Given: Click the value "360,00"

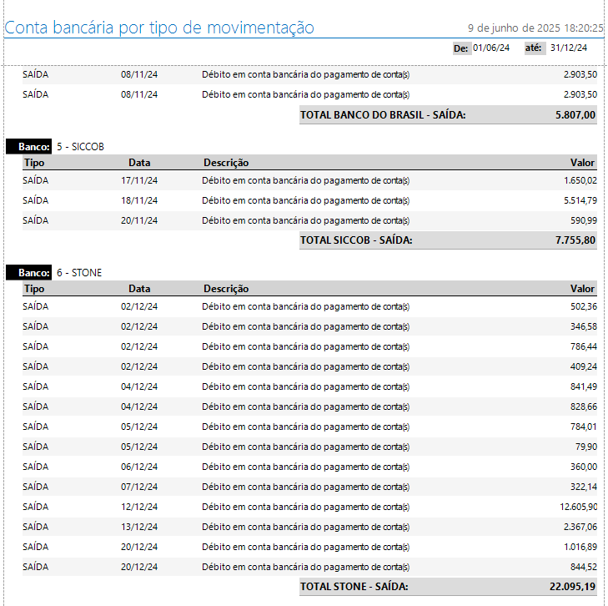Looking at the screenshot, I should pyautogui.click(x=584, y=467).
